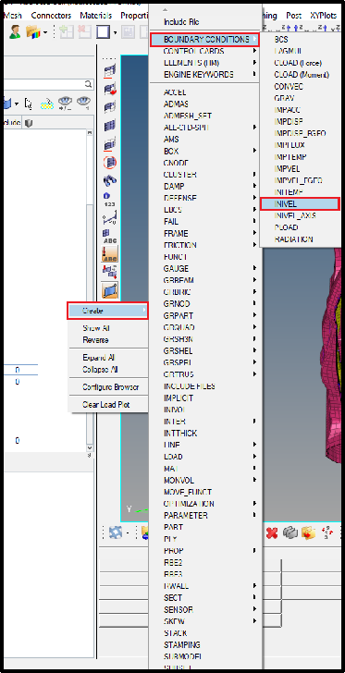Click the circled mesh icon in toolbar
This screenshot has height=673, width=345.
point(110,163)
